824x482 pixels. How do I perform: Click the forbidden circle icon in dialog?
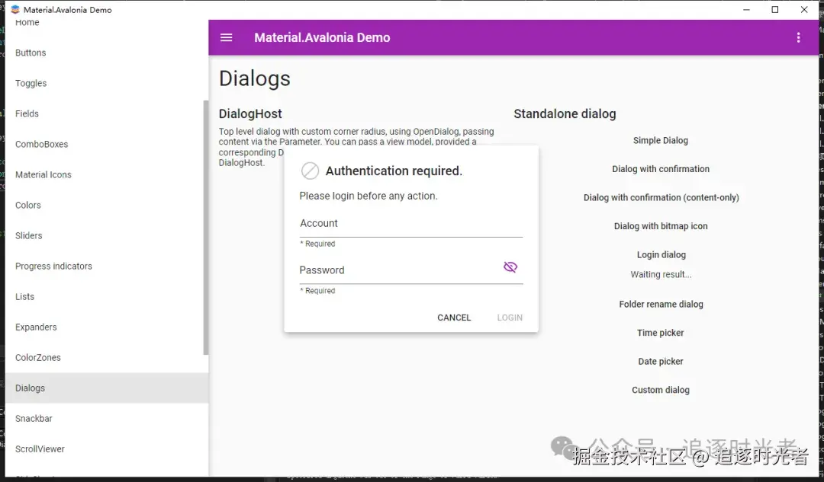point(310,171)
